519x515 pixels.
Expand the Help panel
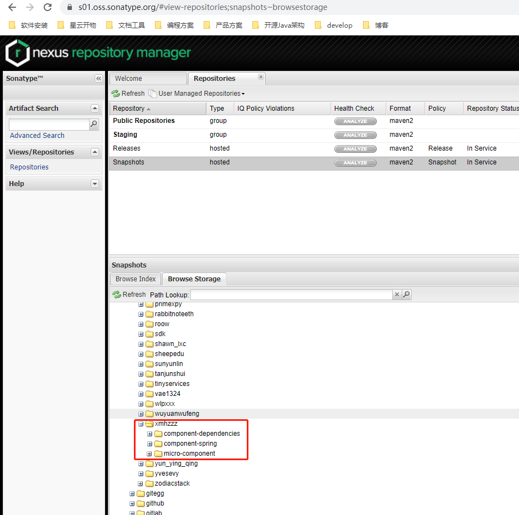95,183
